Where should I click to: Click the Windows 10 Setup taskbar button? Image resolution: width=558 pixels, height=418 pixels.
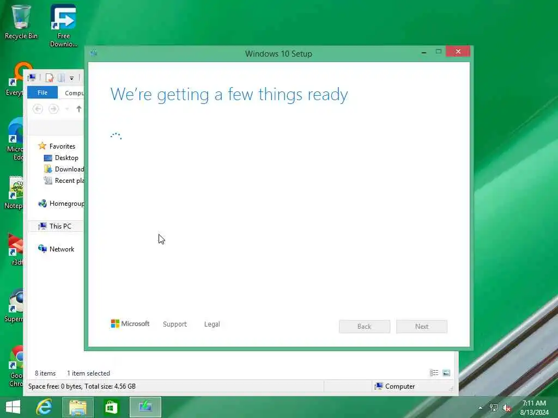145,407
